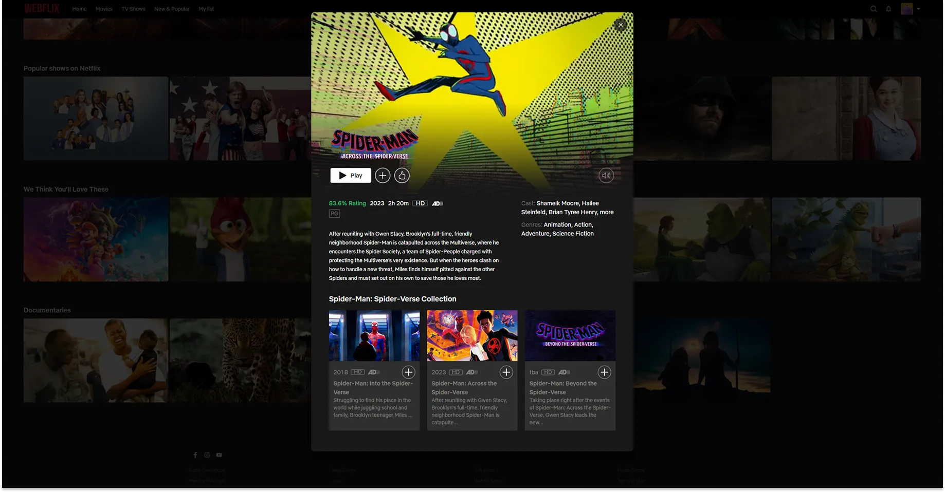Unmute the trailer with the speaker toggle
This screenshot has height=492, width=945.
(x=606, y=175)
